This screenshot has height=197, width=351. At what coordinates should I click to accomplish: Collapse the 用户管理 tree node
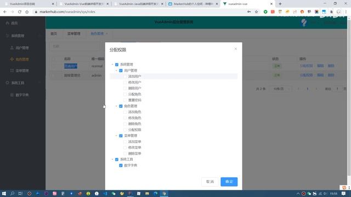click(116, 71)
